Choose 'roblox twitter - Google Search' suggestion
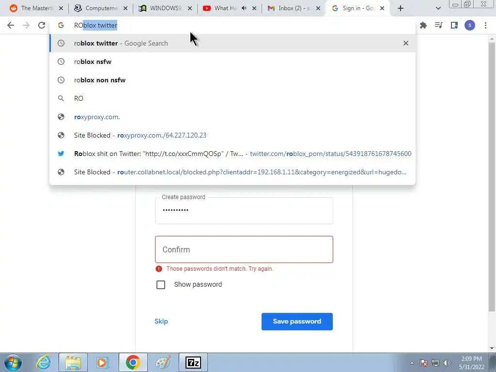Screen dimensions: 496x372 pyautogui.click(x=232, y=43)
